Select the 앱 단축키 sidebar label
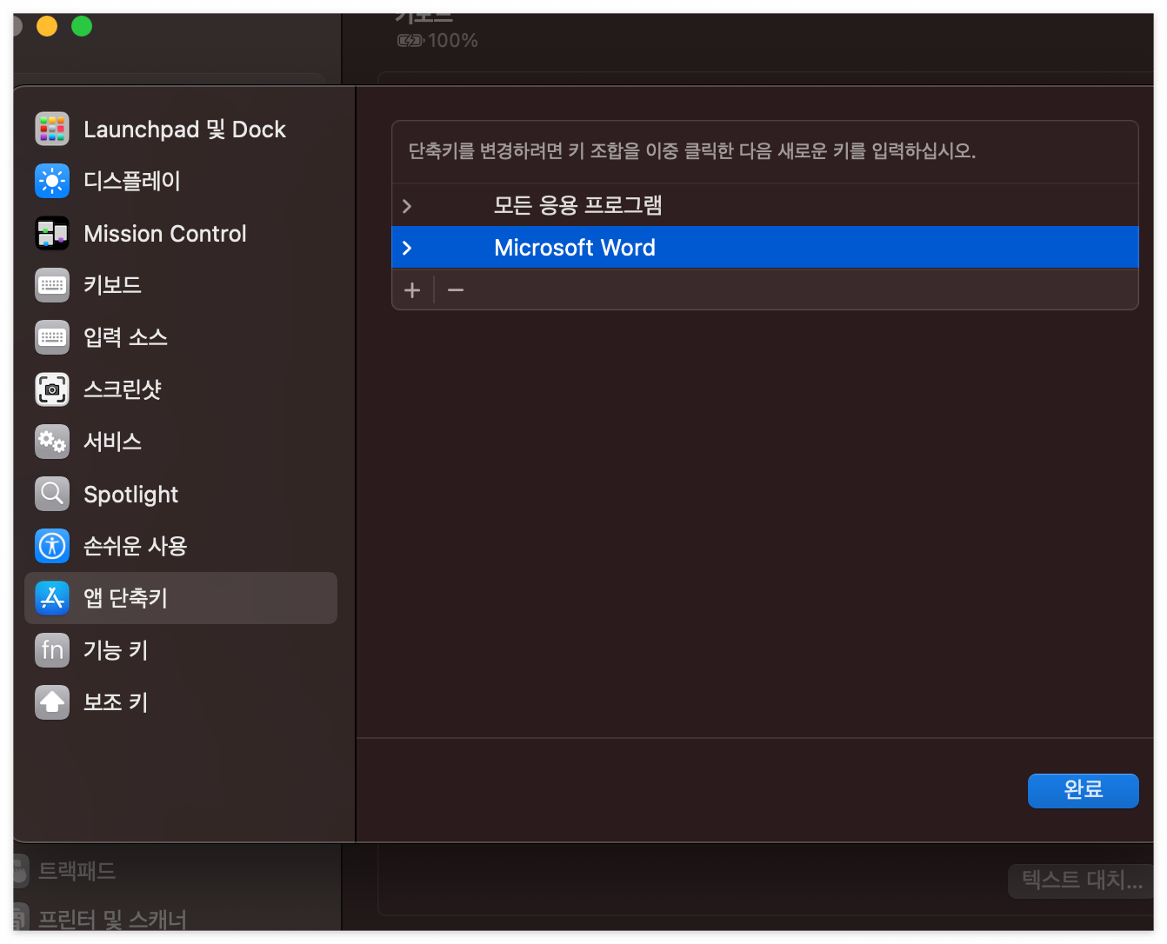The height and width of the screenshot is (944, 1167). pyautogui.click(x=125, y=598)
